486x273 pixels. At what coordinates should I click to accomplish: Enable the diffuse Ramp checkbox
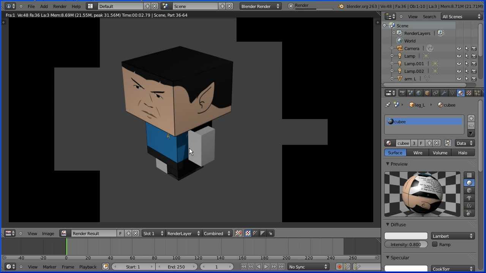(x=435, y=244)
